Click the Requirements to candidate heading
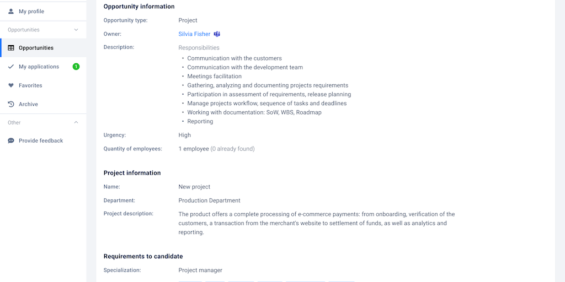The width and height of the screenshot is (565, 282). coord(143,256)
